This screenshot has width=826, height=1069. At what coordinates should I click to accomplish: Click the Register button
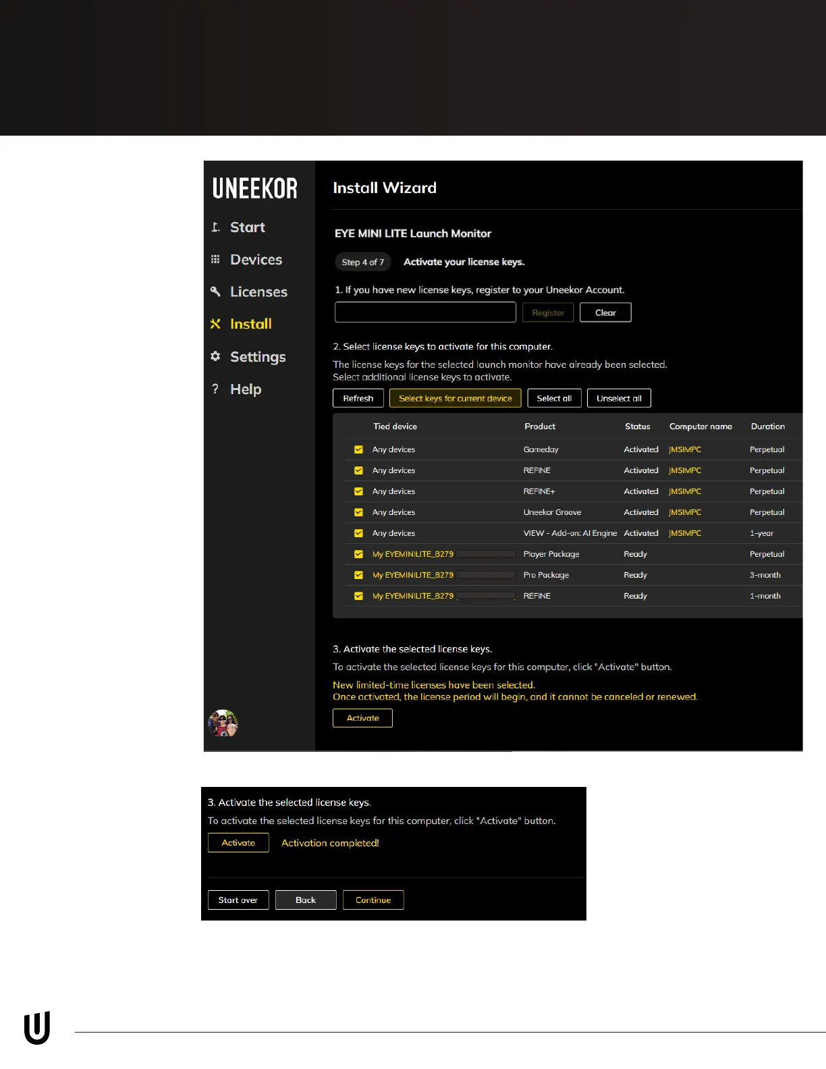click(x=548, y=312)
